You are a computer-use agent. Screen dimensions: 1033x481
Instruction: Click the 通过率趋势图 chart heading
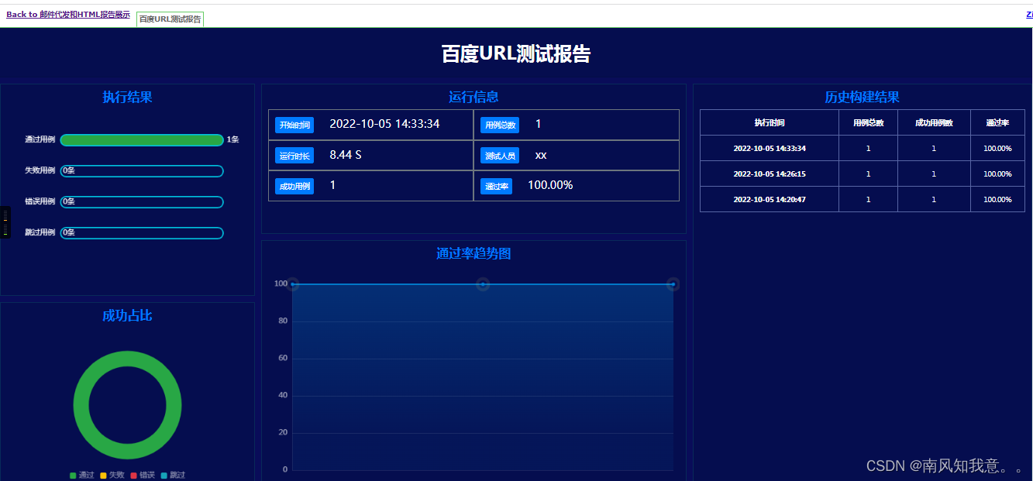473,253
